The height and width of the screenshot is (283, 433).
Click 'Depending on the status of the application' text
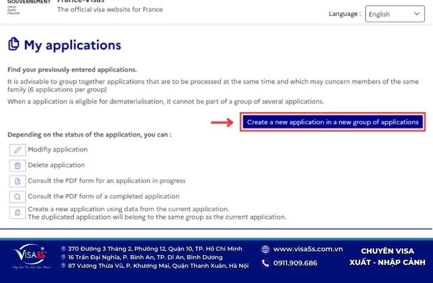tap(89, 135)
